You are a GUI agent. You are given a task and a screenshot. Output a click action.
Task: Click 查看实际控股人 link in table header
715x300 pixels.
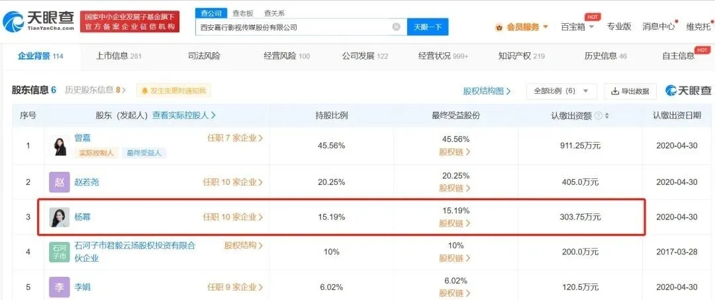184,116
